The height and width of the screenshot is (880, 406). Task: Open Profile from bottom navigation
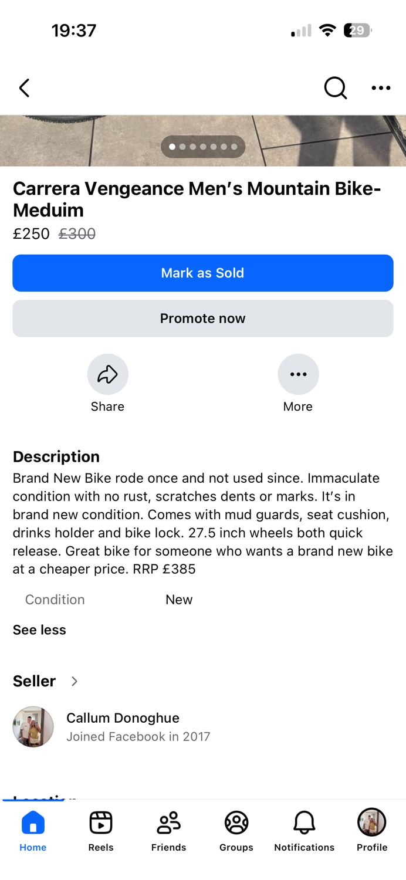(372, 831)
